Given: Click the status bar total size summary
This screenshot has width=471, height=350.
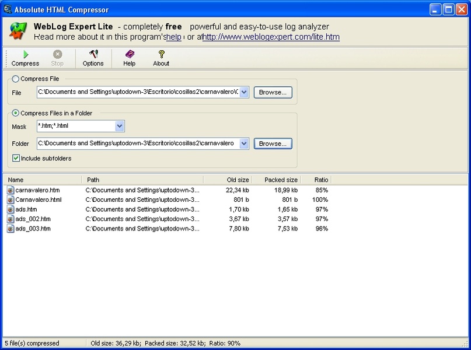Looking at the screenshot, I should coord(166,343).
